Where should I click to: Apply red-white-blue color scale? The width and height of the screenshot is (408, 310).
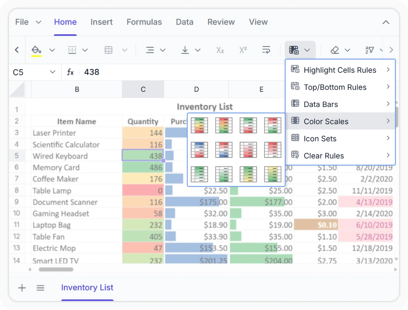pyautogui.click(x=224, y=150)
